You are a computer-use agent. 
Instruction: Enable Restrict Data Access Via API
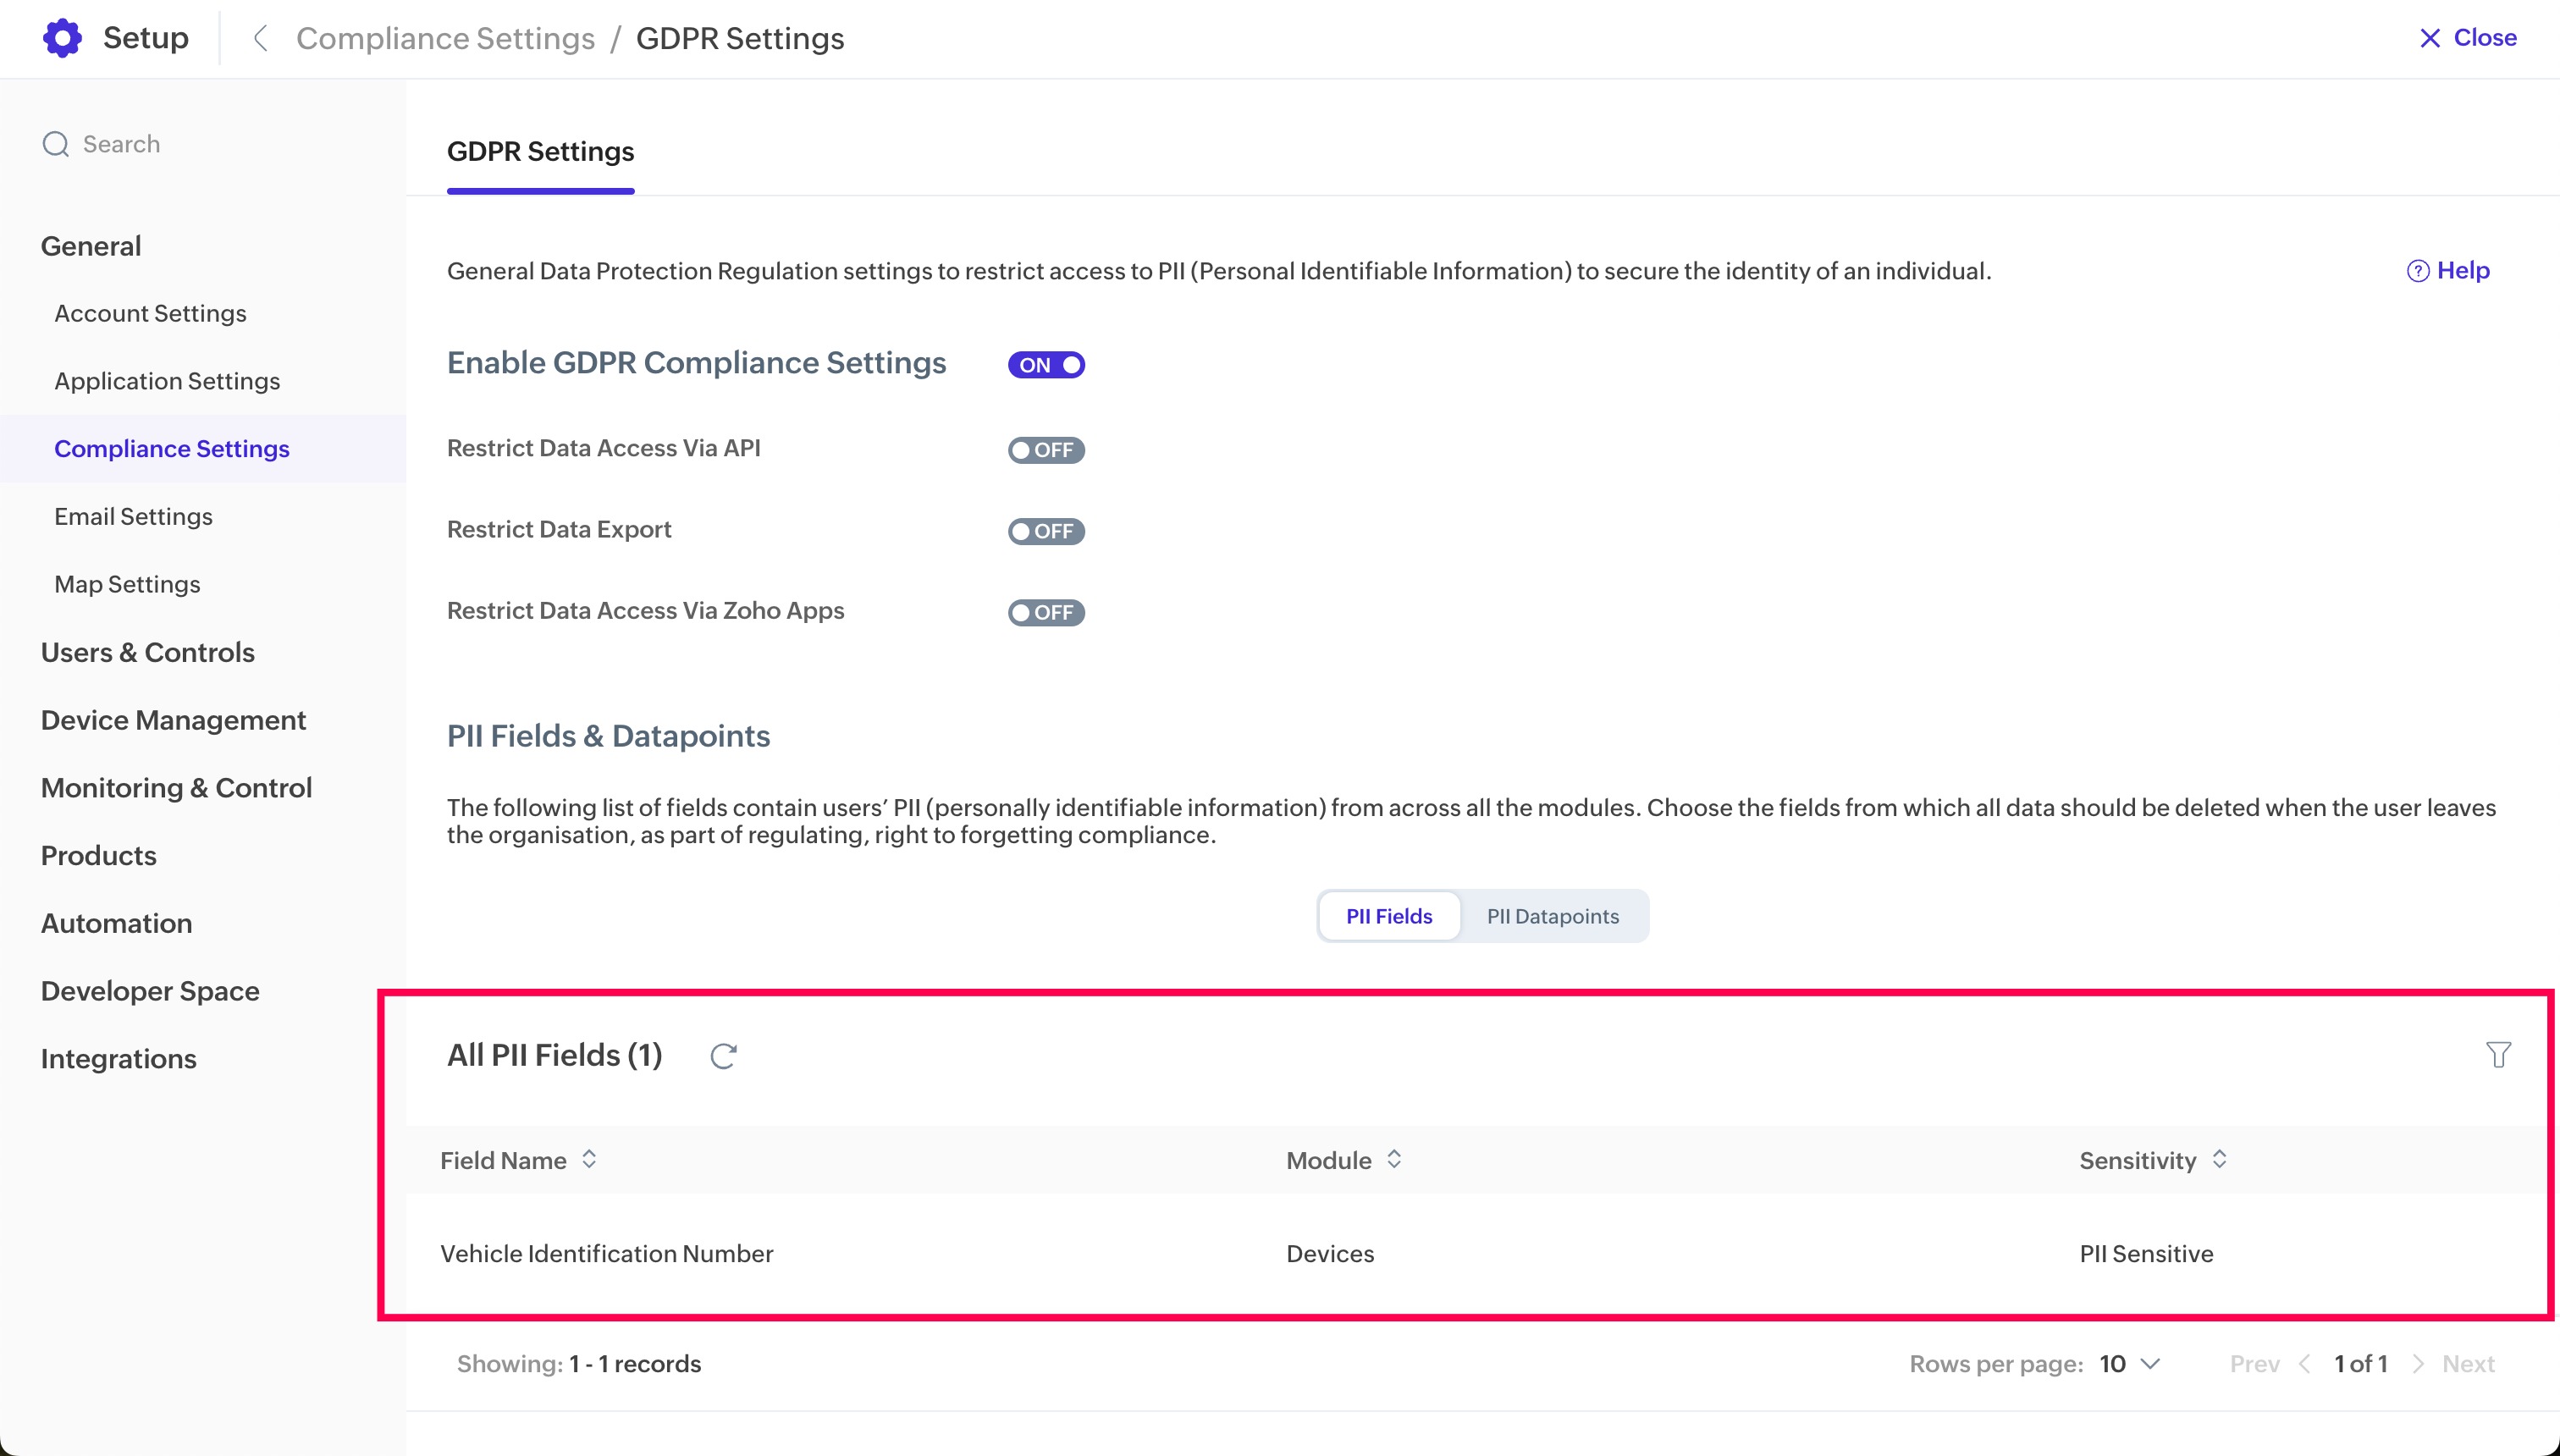(1046, 450)
